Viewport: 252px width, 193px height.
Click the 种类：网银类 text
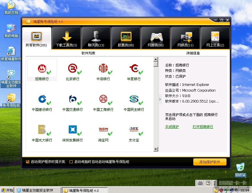tap(175, 70)
